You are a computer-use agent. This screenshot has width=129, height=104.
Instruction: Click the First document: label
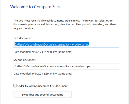[x=23, y=38]
